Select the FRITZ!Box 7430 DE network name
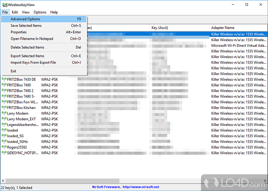 pos(21,79)
